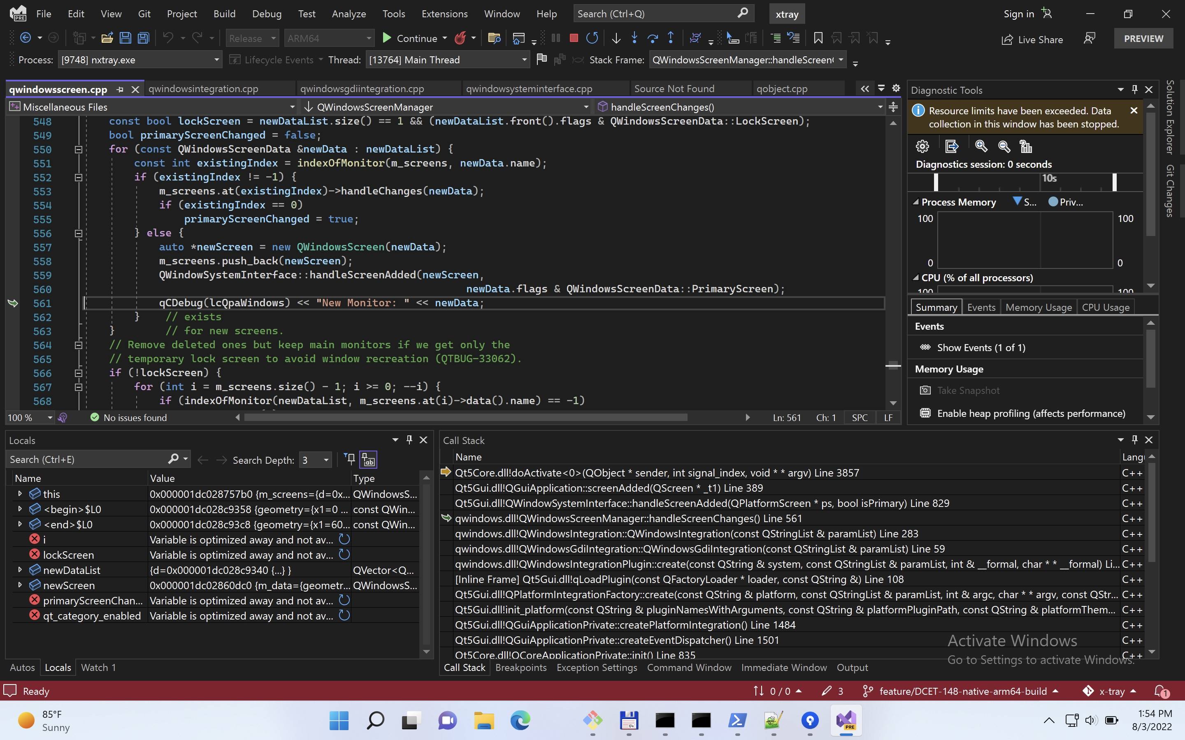Click the Take Snapshot memory button
The width and height of the screenshot is (1185, 740).
(x=967, y=390)
